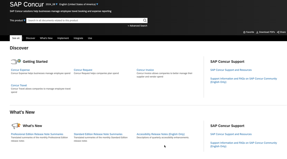
Task: Switch to the What's New tab
Action: [46, 38]
